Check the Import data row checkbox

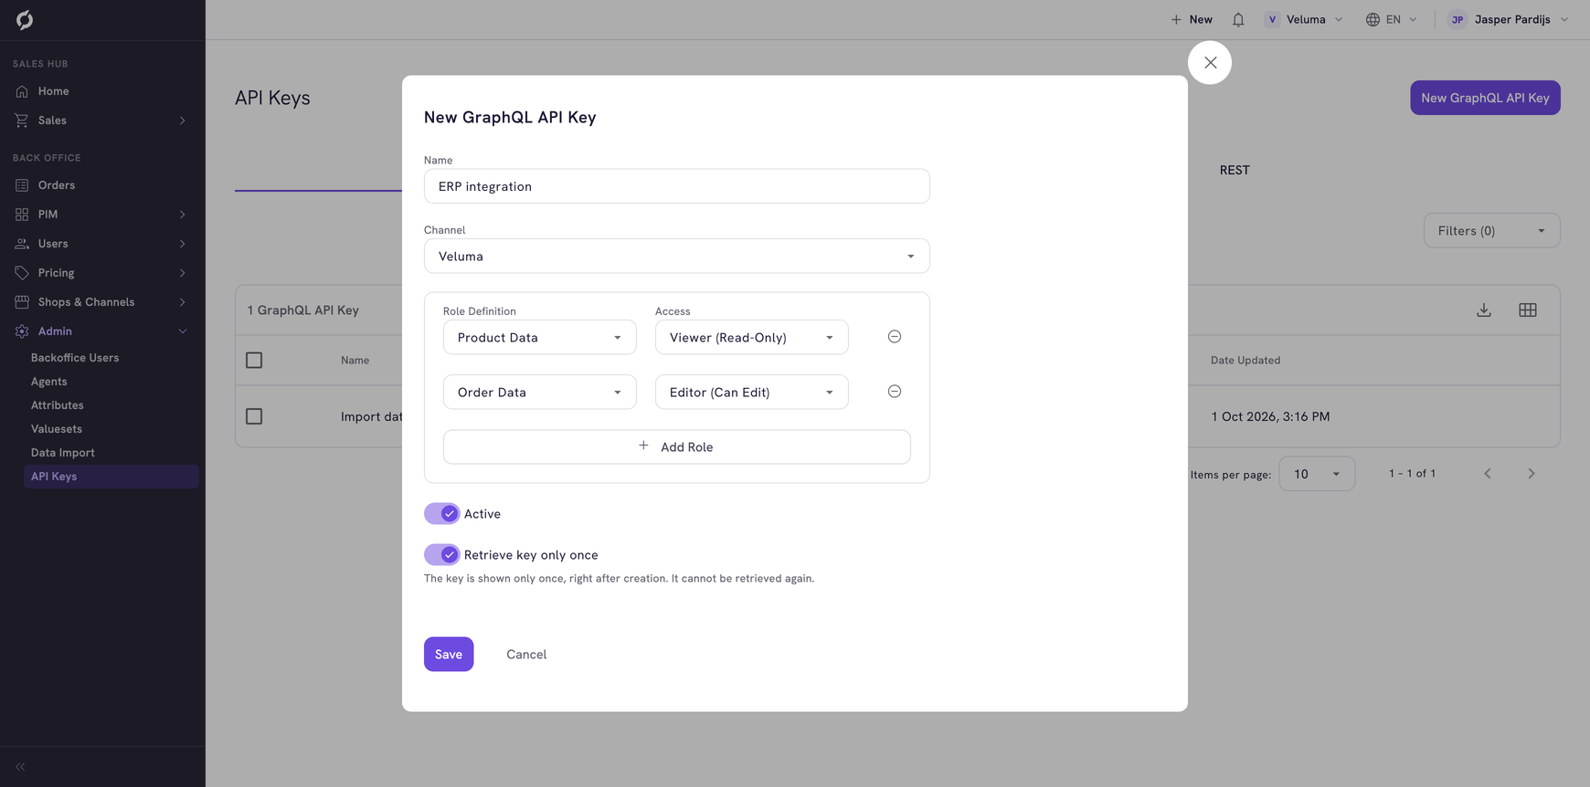254,416
